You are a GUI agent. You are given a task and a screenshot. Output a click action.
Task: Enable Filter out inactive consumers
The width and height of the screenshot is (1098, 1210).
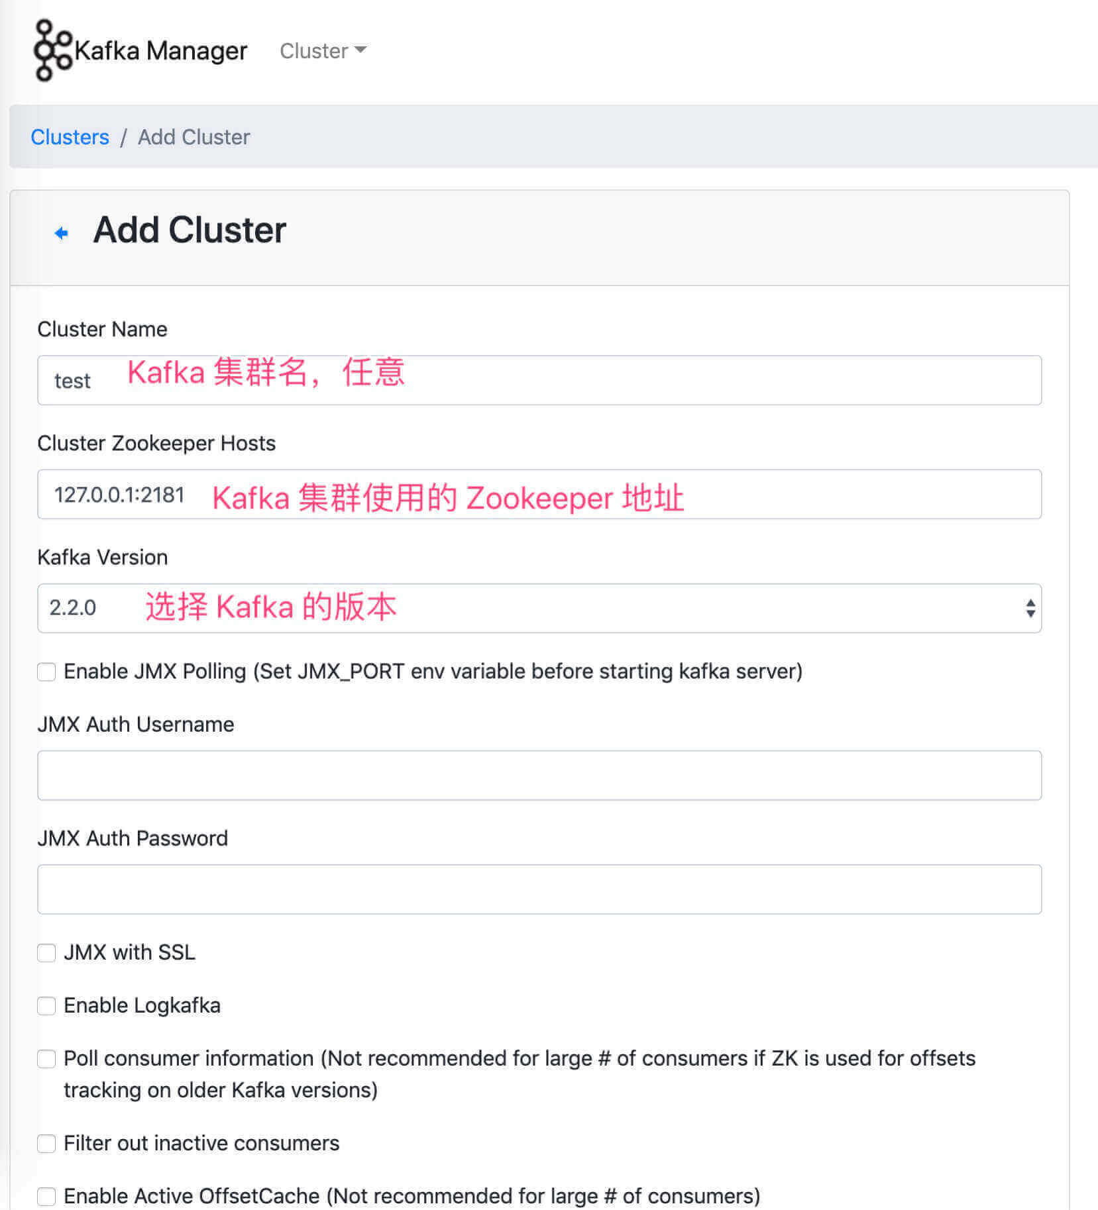coord(46,1143)
